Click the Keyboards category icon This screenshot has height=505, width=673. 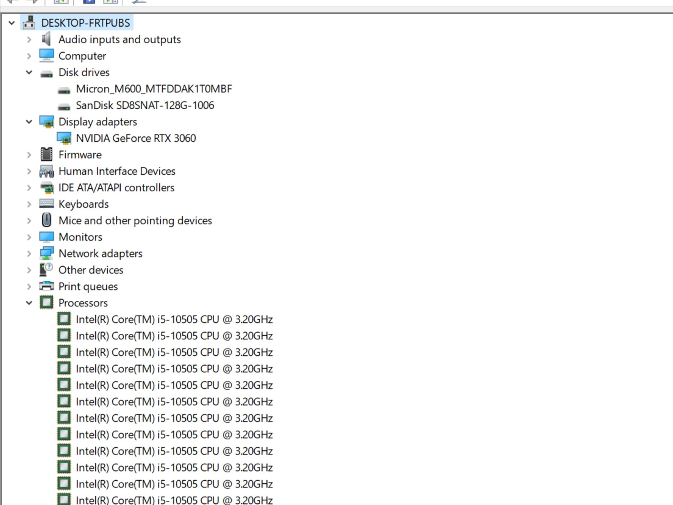click(46, 204)
